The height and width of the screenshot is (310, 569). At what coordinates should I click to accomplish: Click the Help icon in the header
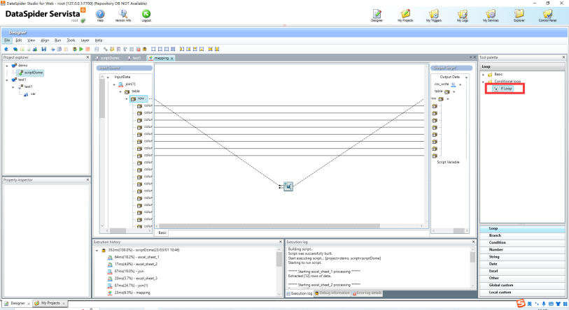tap(100, 14)
